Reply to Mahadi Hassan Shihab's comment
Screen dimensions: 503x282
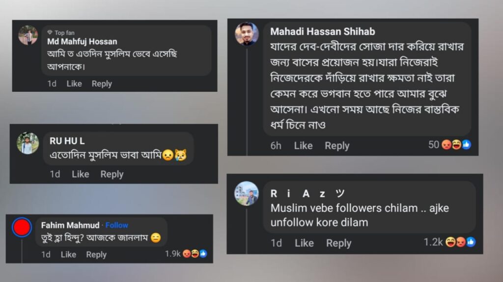click(337, 145)
